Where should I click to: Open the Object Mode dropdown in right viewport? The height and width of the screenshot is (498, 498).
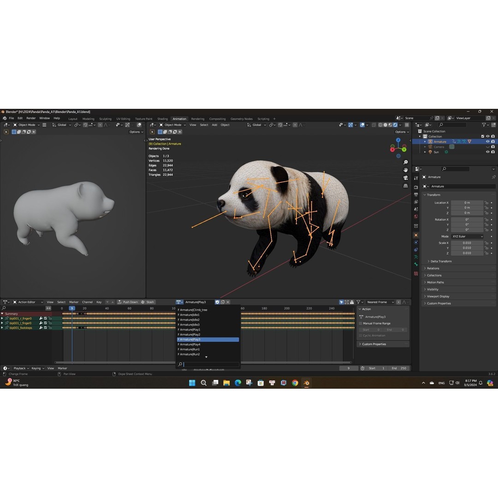pyautogui.click(x=173, y=125)
